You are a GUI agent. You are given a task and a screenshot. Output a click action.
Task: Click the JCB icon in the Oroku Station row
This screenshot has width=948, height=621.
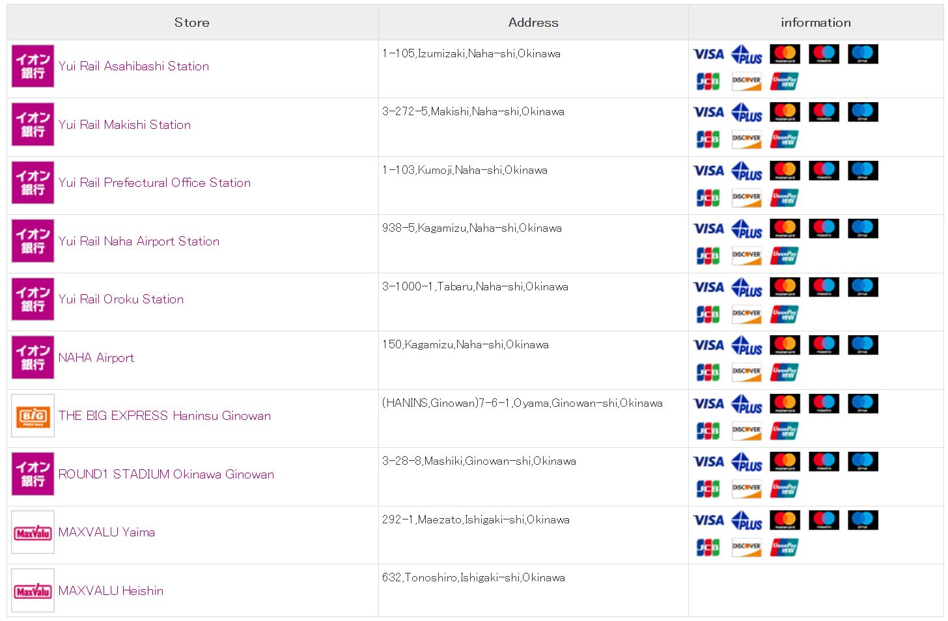coord(708,314)
